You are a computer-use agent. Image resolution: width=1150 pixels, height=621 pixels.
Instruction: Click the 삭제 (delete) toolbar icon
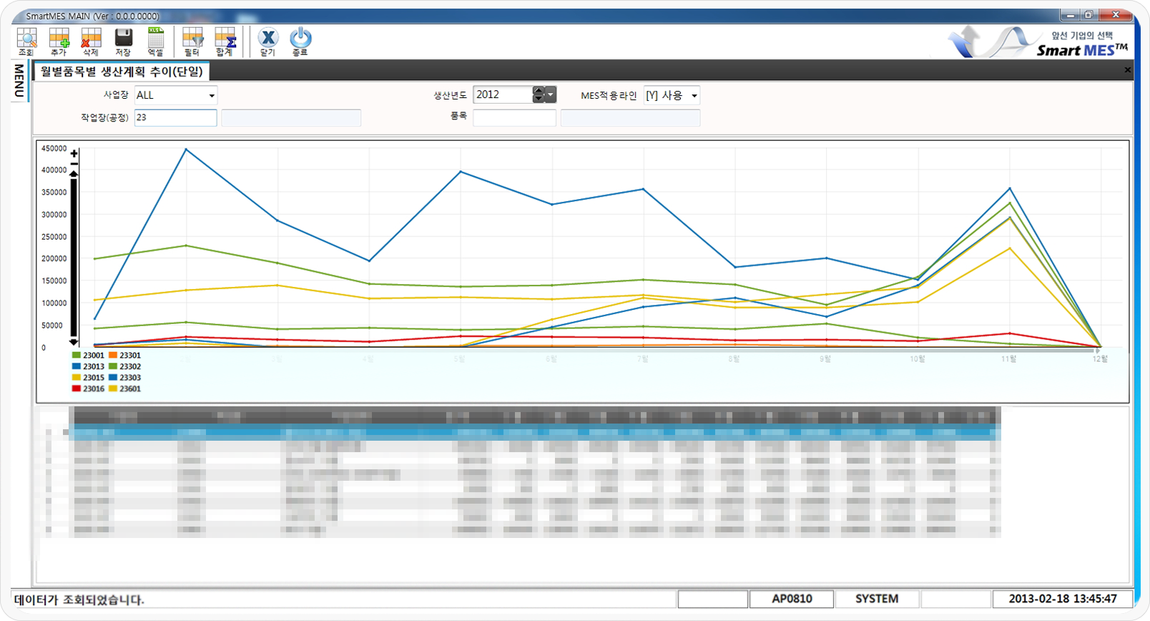[x=91, y=41]
